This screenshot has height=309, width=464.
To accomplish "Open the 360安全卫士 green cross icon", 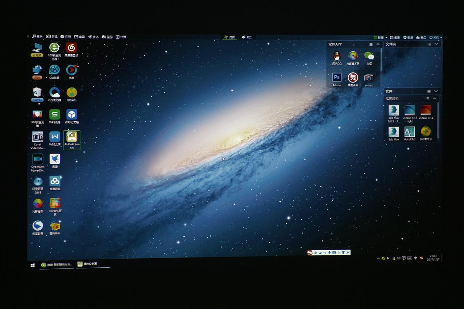I will tap(426, 134).
